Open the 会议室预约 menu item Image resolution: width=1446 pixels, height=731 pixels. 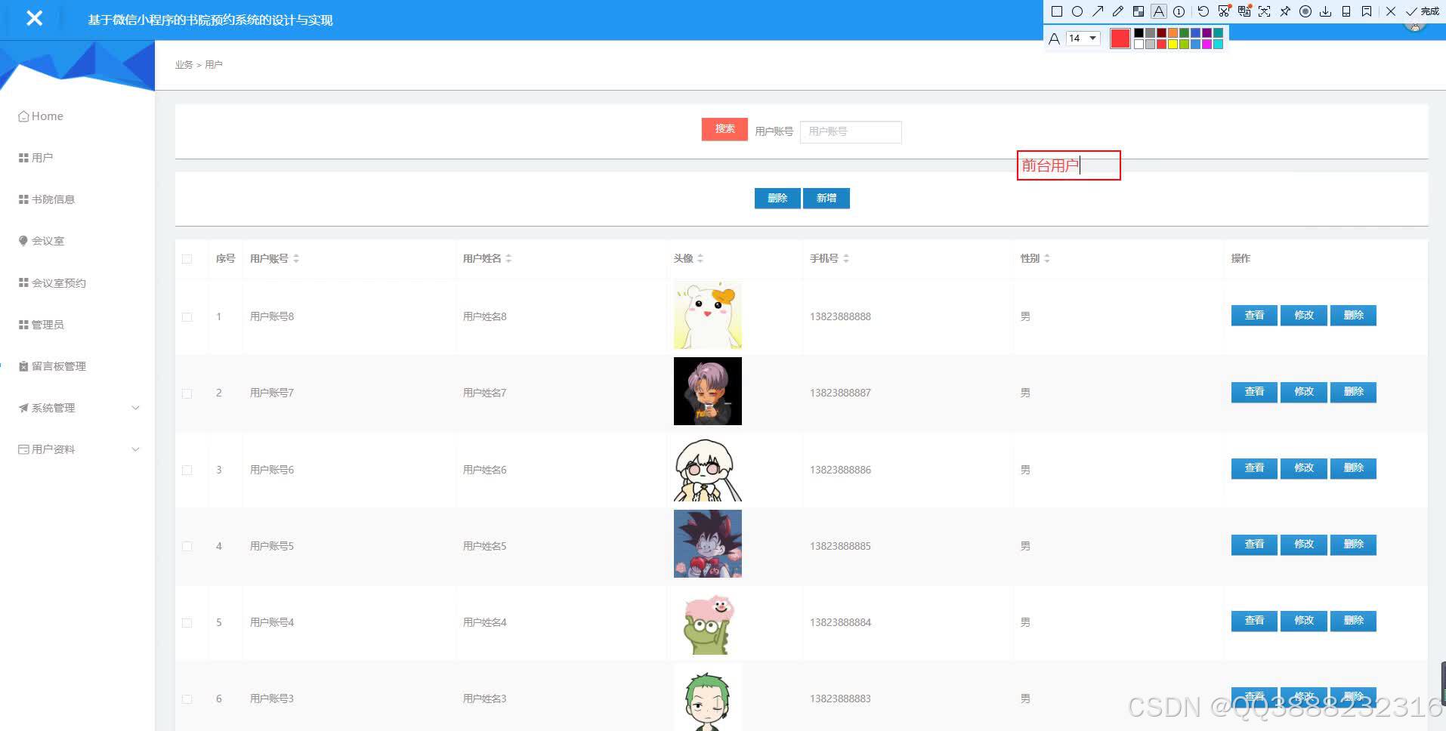[x=59, y=282]
